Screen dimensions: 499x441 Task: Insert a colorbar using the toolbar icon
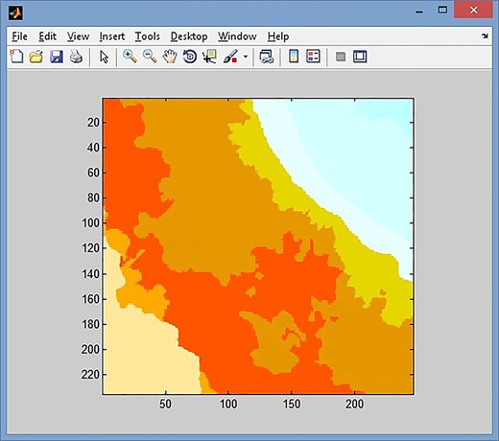(x=294, y=57)
